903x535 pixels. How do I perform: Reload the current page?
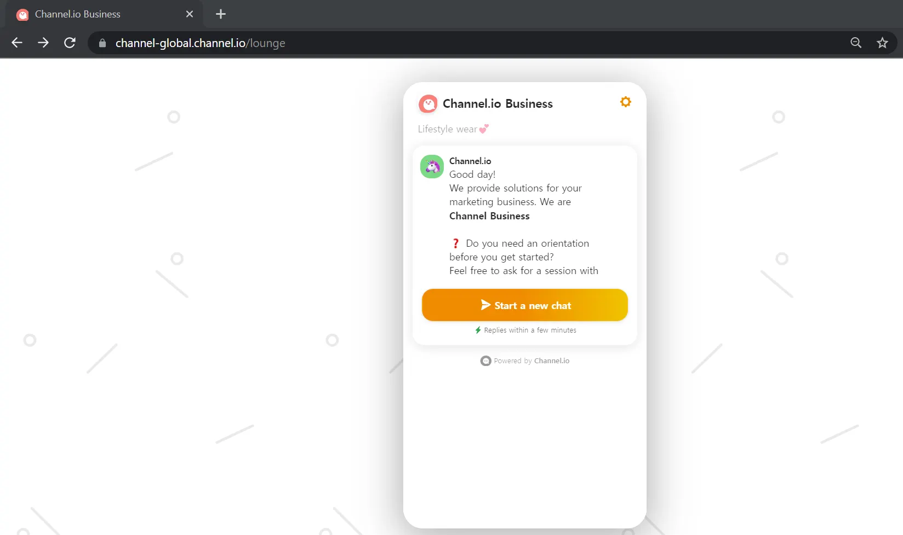(x=70, y=43)
